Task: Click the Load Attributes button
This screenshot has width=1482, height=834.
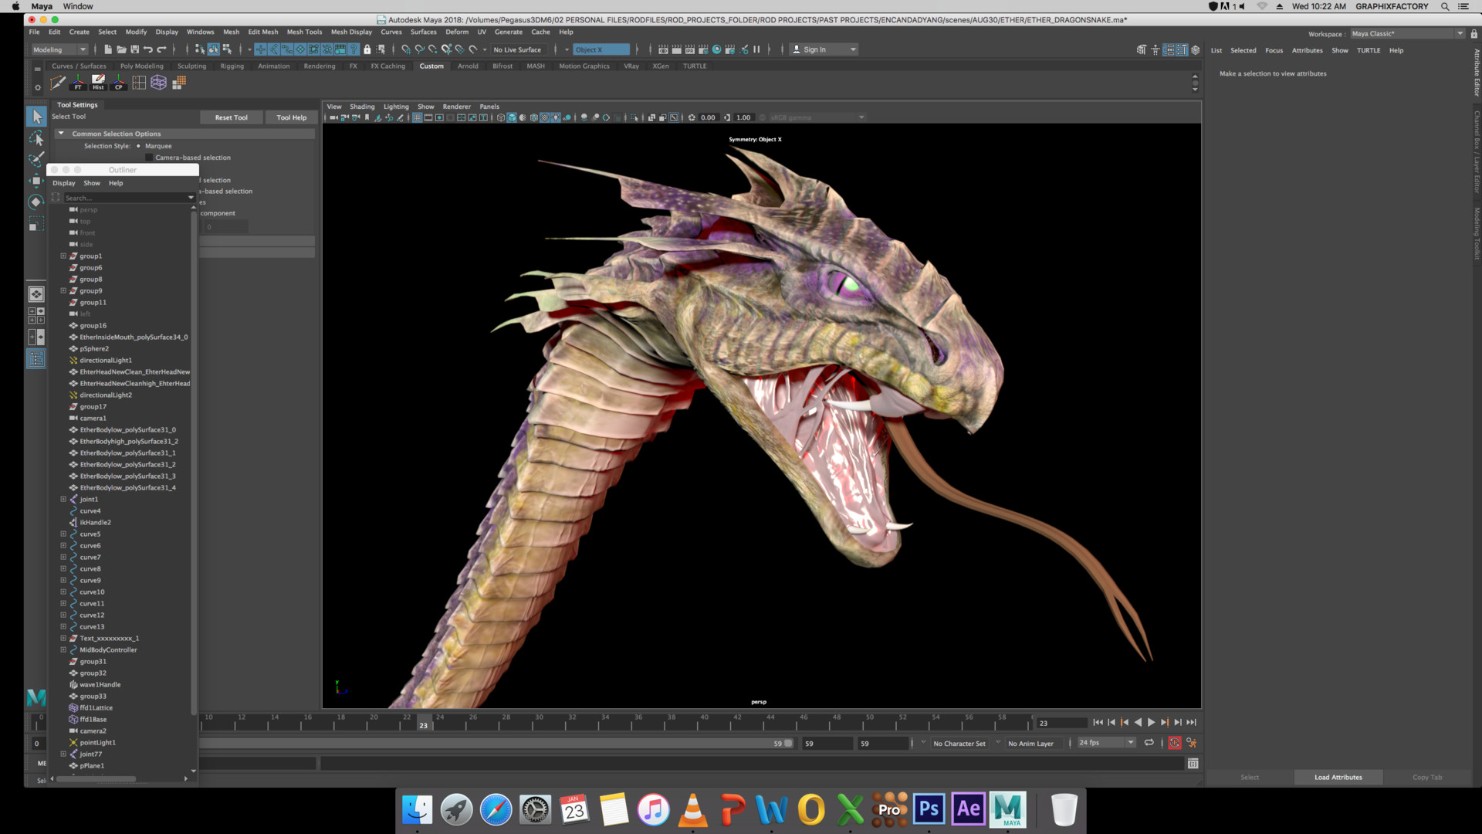Action: coord(1338,778)
